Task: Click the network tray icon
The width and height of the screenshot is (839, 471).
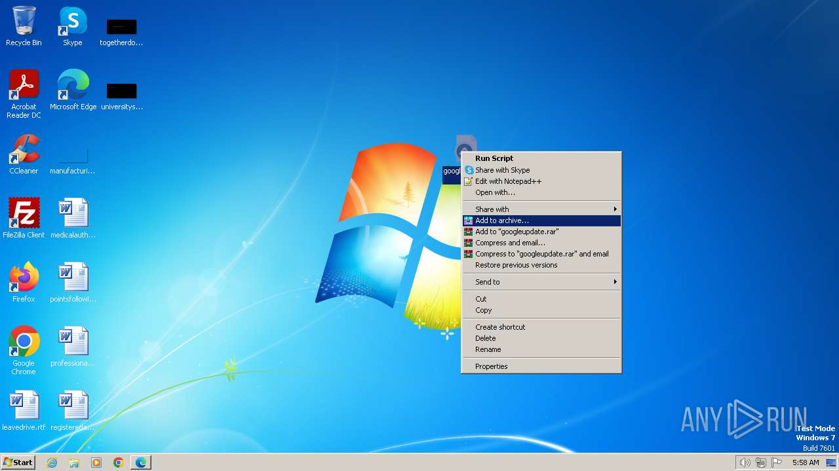Action: click(761, 462)
